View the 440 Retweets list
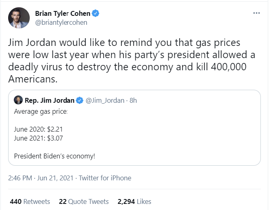This screenshot has width=269, height=210. tap(30, 201)
